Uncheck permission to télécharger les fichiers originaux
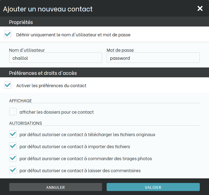Screen dimensions: 209x195 pyautogui.click(x=13, y=134)
